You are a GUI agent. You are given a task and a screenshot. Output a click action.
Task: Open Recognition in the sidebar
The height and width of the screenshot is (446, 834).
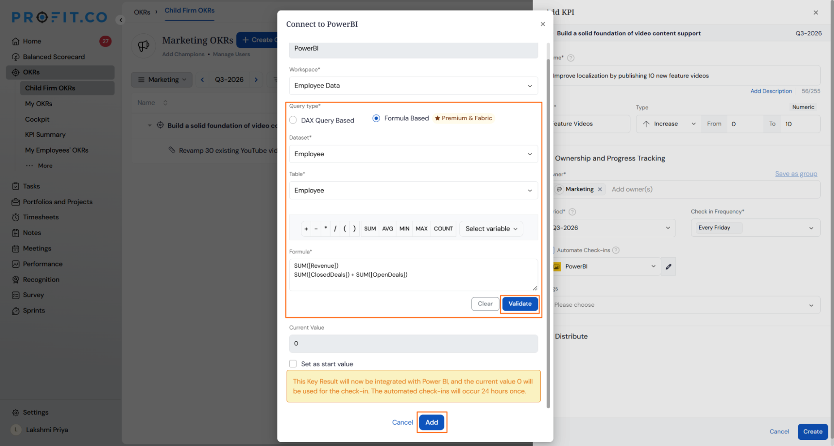pos(41,280)
